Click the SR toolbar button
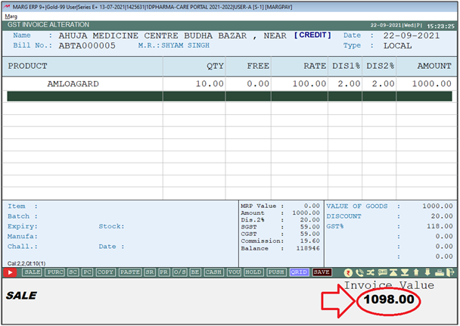 tap(150, 272)
